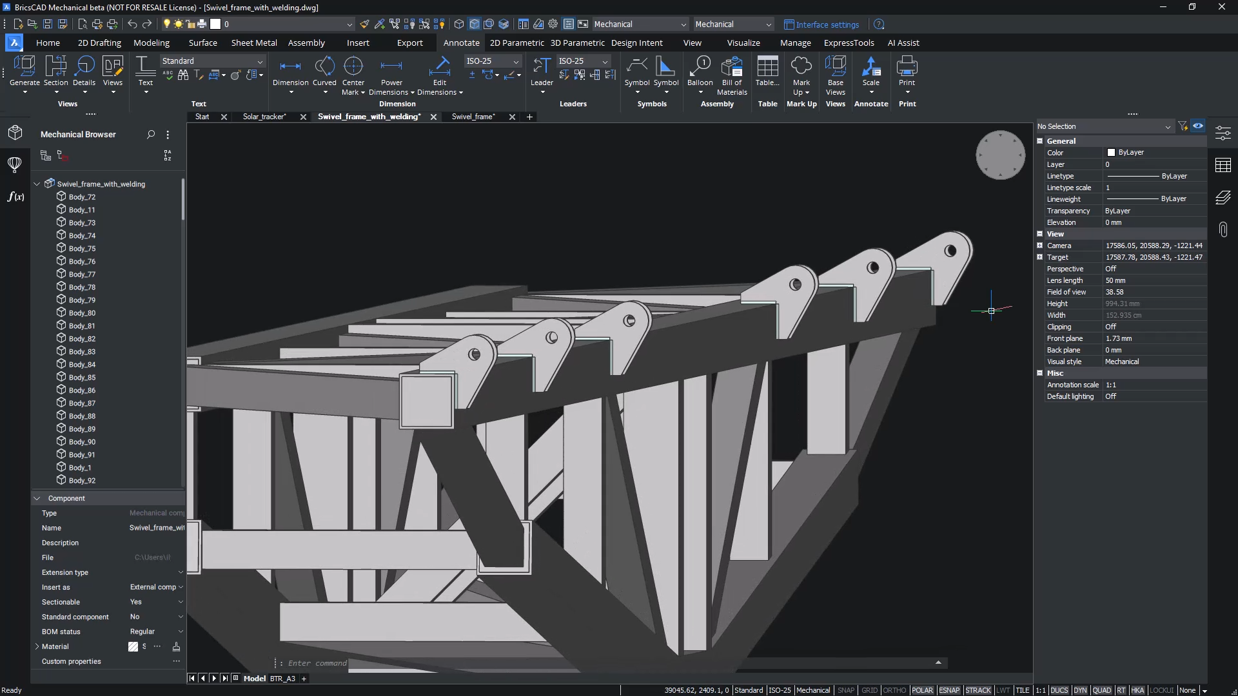Open the ISO-25 dimension style dropdown
This screenshot has width=1238, height=696.
pos(493,61)
